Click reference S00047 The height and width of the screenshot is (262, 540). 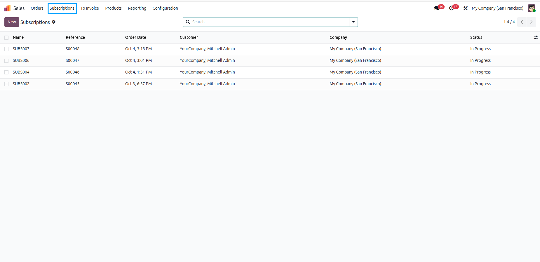coord(72,60)
